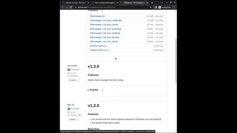Click tag icon next to v1.2.0
This screenshot has width=237, height=133.
point(69,112)
